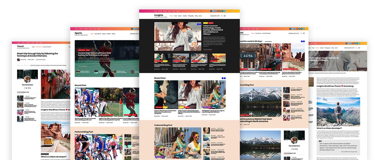Viewport: 379px width, 160px height.
Task: Click Twitter icon on Sports page top bar
Action: click(134, 29)
